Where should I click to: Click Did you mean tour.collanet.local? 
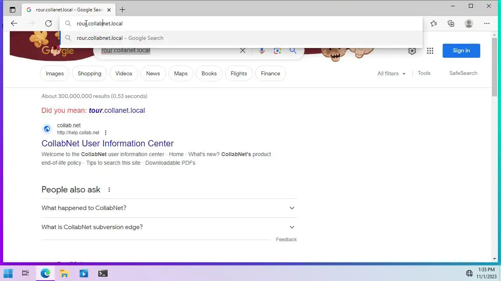coord(117,110)
